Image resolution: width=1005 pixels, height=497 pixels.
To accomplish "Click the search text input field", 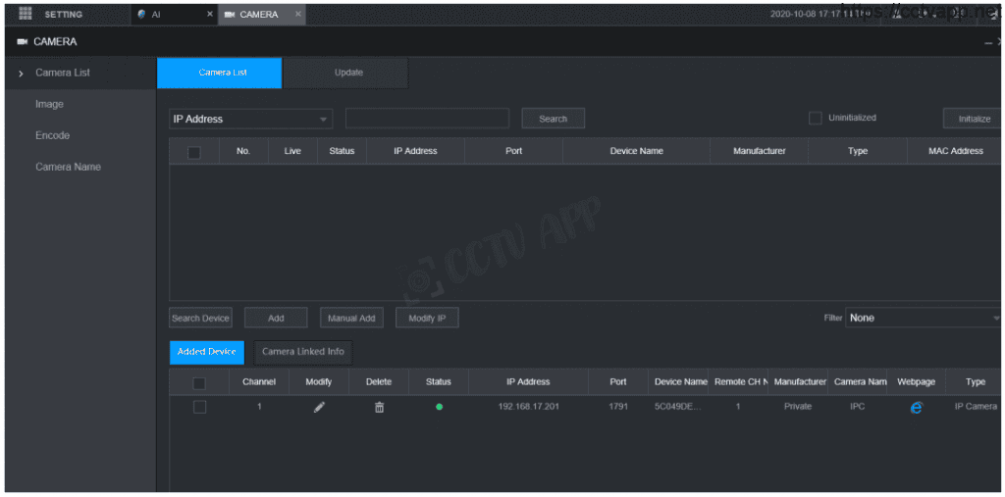I will pyautogui.click(x=427, y=119).
